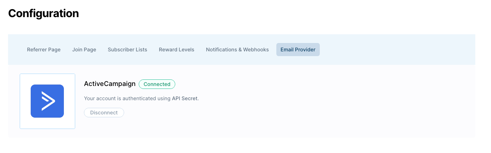Click the word Connected in the badge
The height and width of the screenshot is (153, 491).
click(x=157, y=84)
